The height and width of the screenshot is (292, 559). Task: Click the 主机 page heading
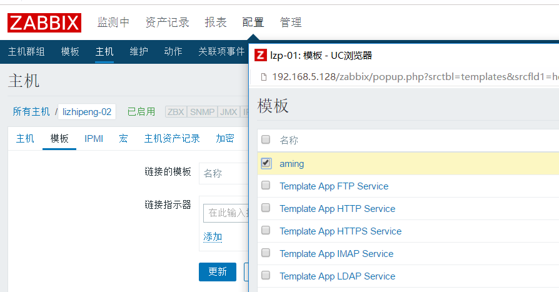point(24,81)
